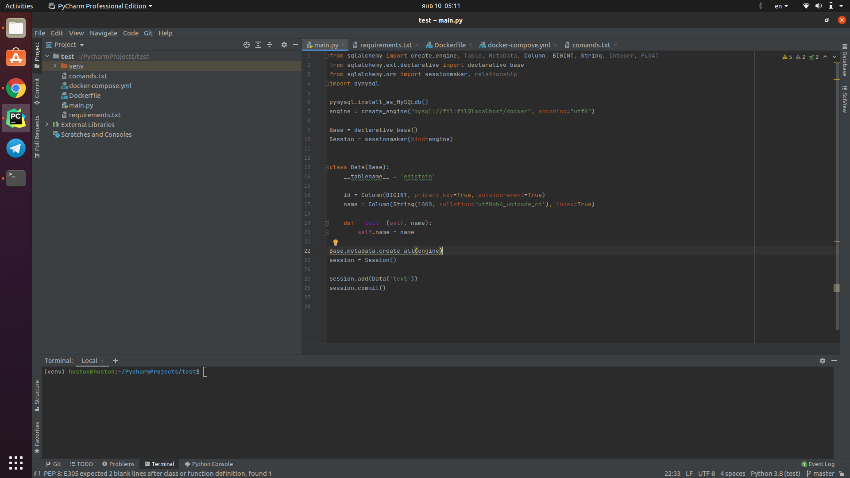This screenshot has width=850, height=478.
Task: Open Ubuntu Software in the dock
Action: point(16,58)
